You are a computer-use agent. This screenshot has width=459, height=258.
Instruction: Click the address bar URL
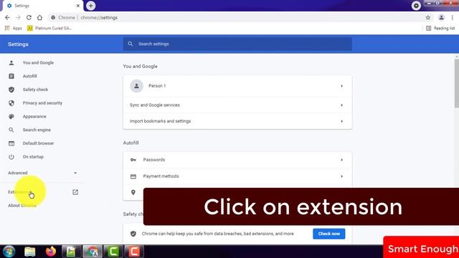pyautogui.click(x=99, y=17)
